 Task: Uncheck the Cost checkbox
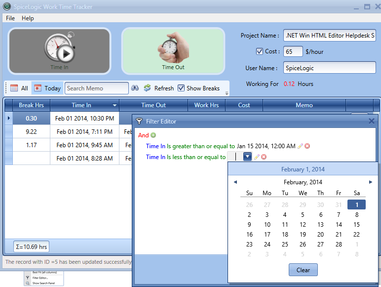260,51
